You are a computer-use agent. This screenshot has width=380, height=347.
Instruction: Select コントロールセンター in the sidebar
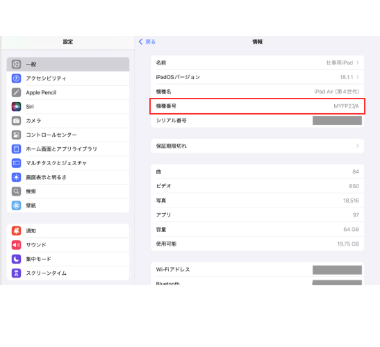(x=68, y=135)
